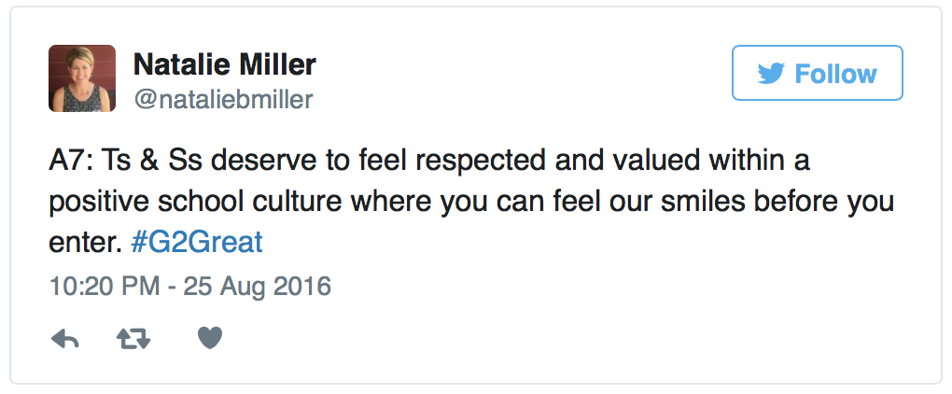Open the 10:20 PM tweet time link
The height and width of the screenshot is (394, 952).
point(105,286)
